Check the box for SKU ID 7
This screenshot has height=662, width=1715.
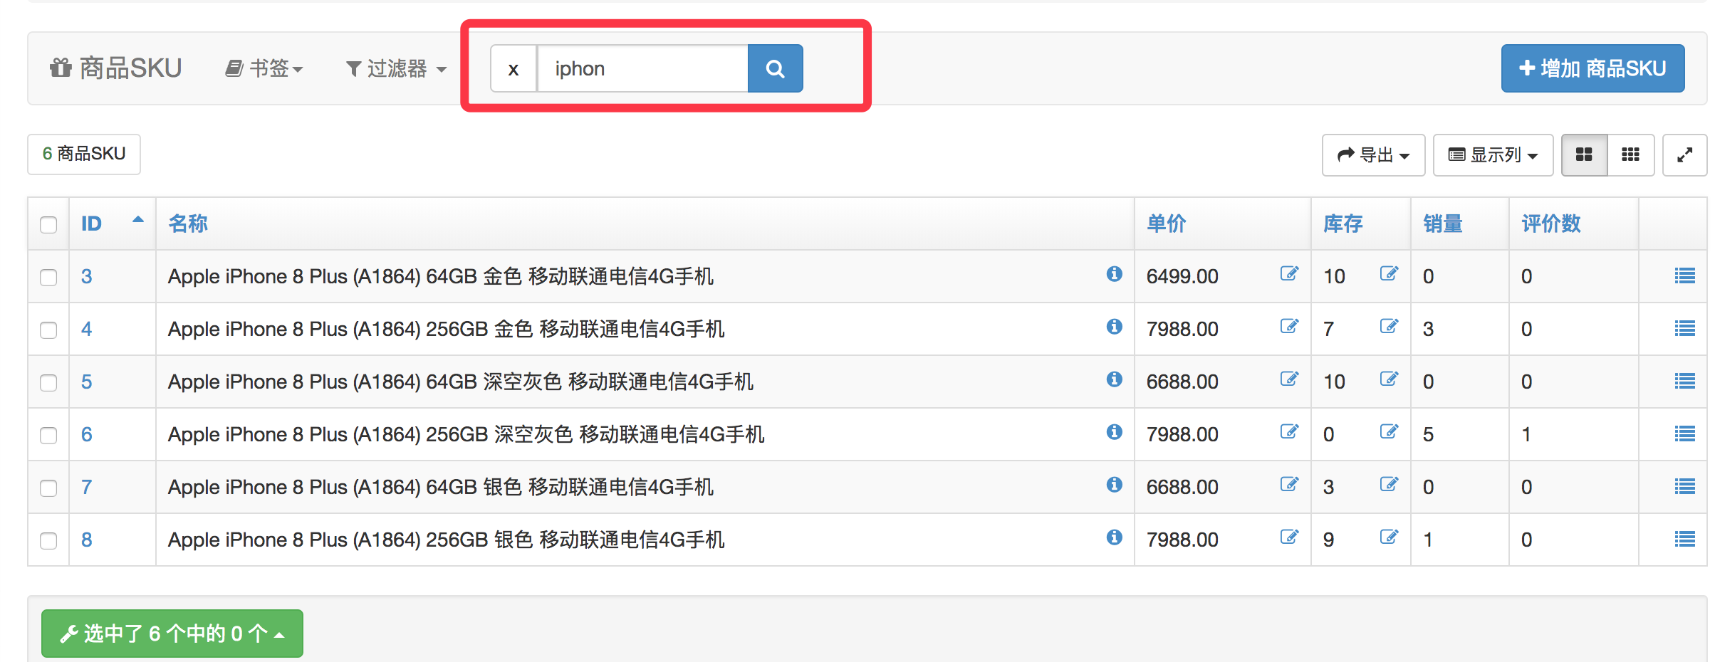click(48, 488)
